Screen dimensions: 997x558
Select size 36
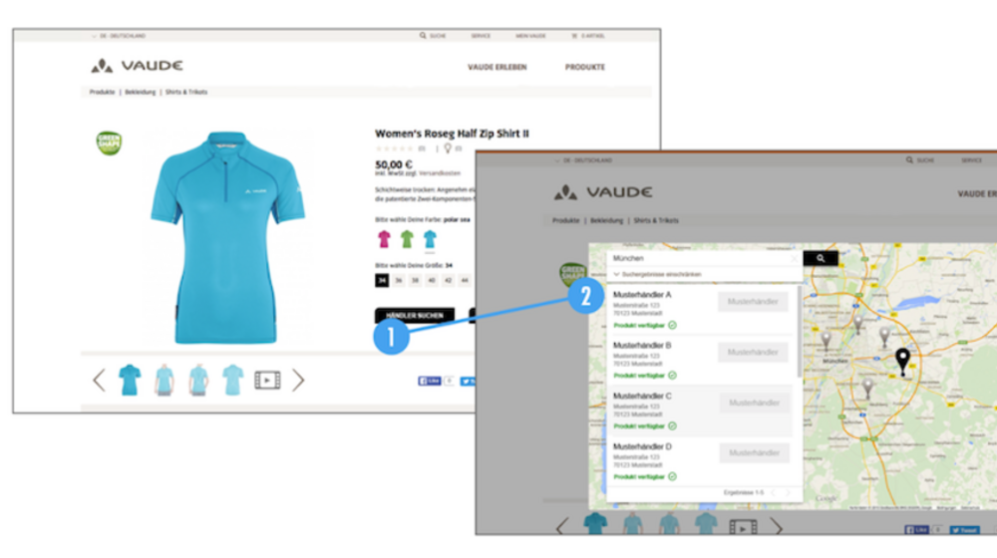point(399,280)
